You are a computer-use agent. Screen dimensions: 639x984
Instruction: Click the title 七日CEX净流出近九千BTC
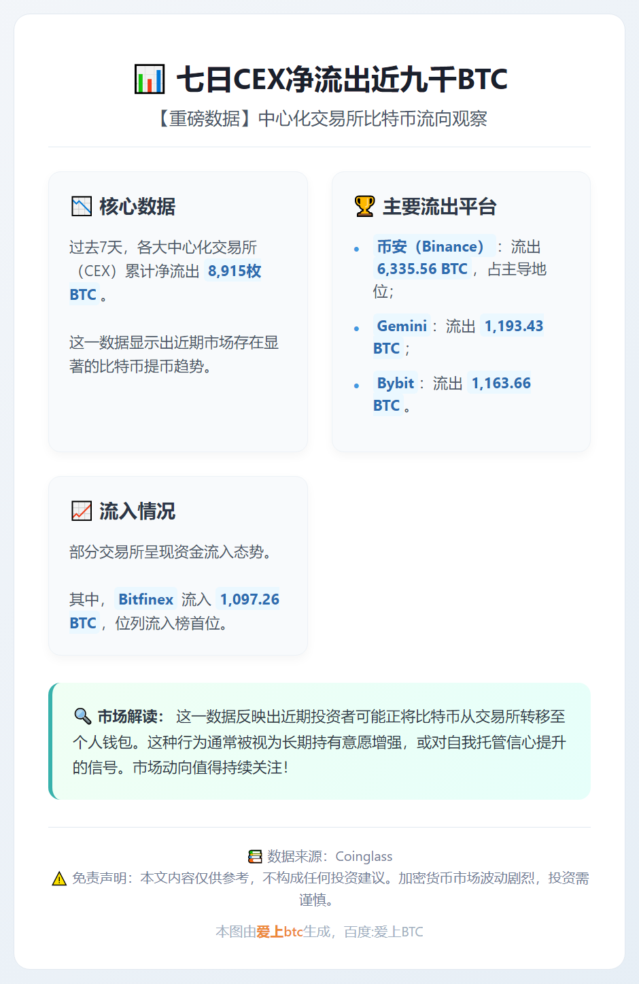tap(342, 79)
